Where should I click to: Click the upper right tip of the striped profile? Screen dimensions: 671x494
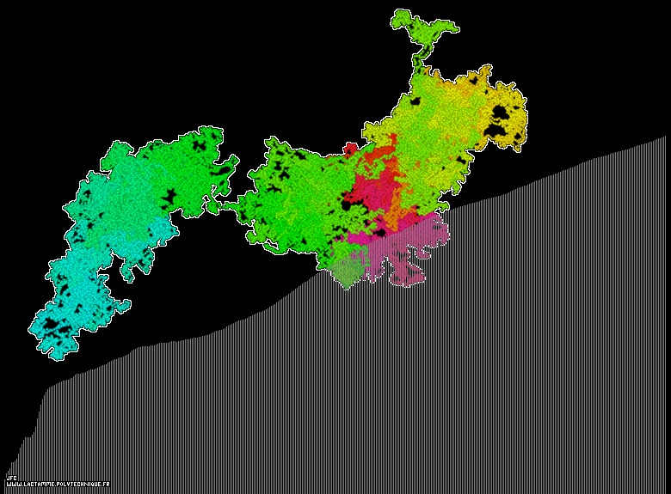coord(663,139)
